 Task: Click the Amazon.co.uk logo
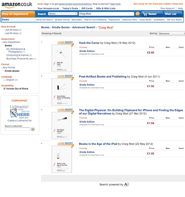pos(17,5)
